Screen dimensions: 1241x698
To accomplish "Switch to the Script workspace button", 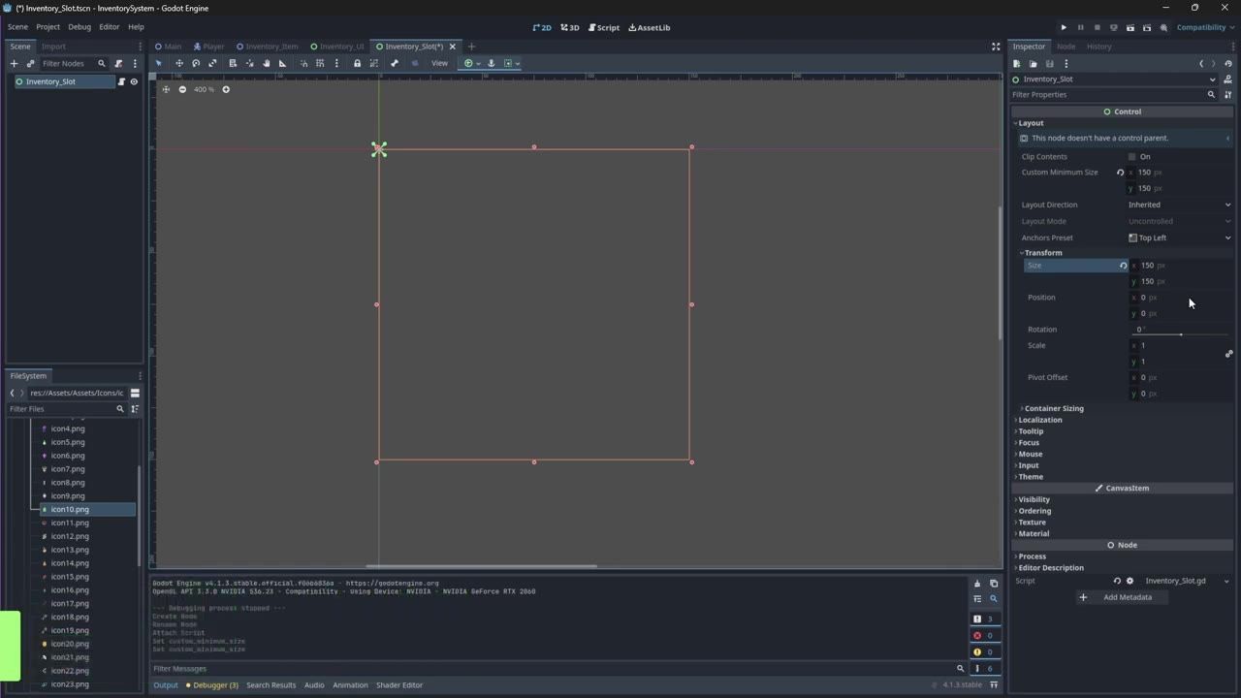I will [x=604, y=27].
